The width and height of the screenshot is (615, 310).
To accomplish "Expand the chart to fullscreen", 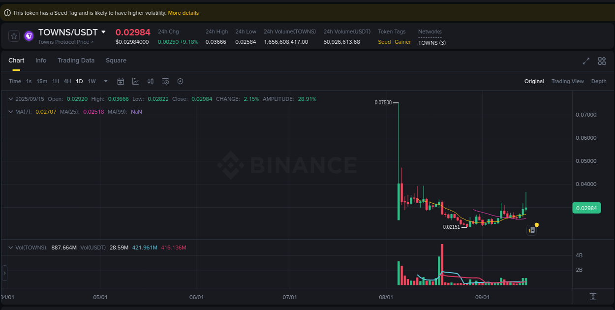I will pos(586,61).
